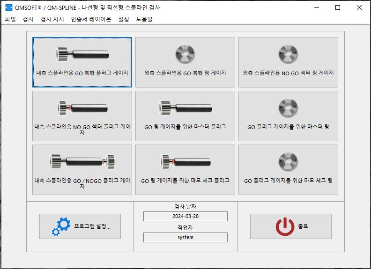
Task: Open GO 플러그 게이지를 위한 마스터 링 tile
Action: (x=288, y=116)
